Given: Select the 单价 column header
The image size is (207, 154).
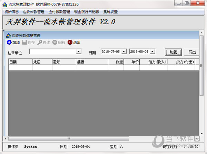Looking at the screenshot, I should click(x=132, y=62).
